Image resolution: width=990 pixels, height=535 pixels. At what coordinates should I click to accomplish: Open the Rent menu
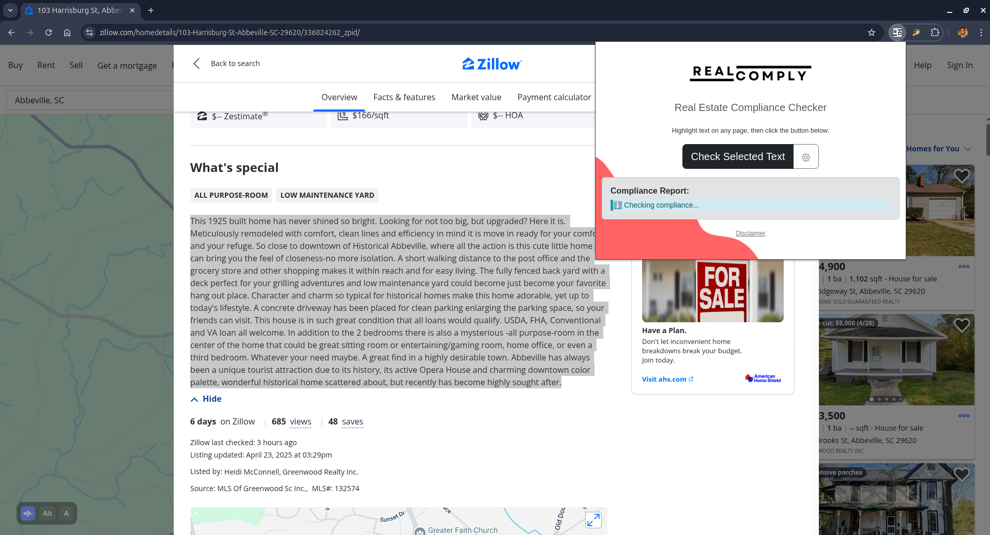46,65
